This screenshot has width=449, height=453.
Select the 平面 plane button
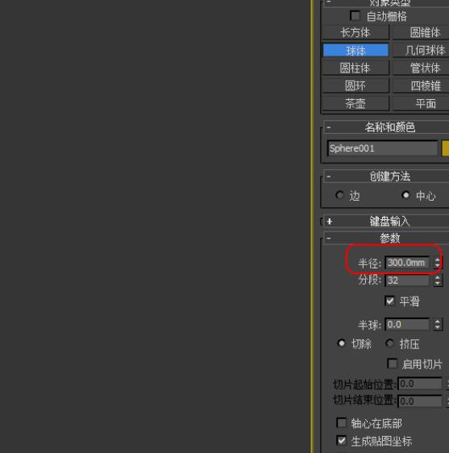pyautogui.click(x=421, y=103)
